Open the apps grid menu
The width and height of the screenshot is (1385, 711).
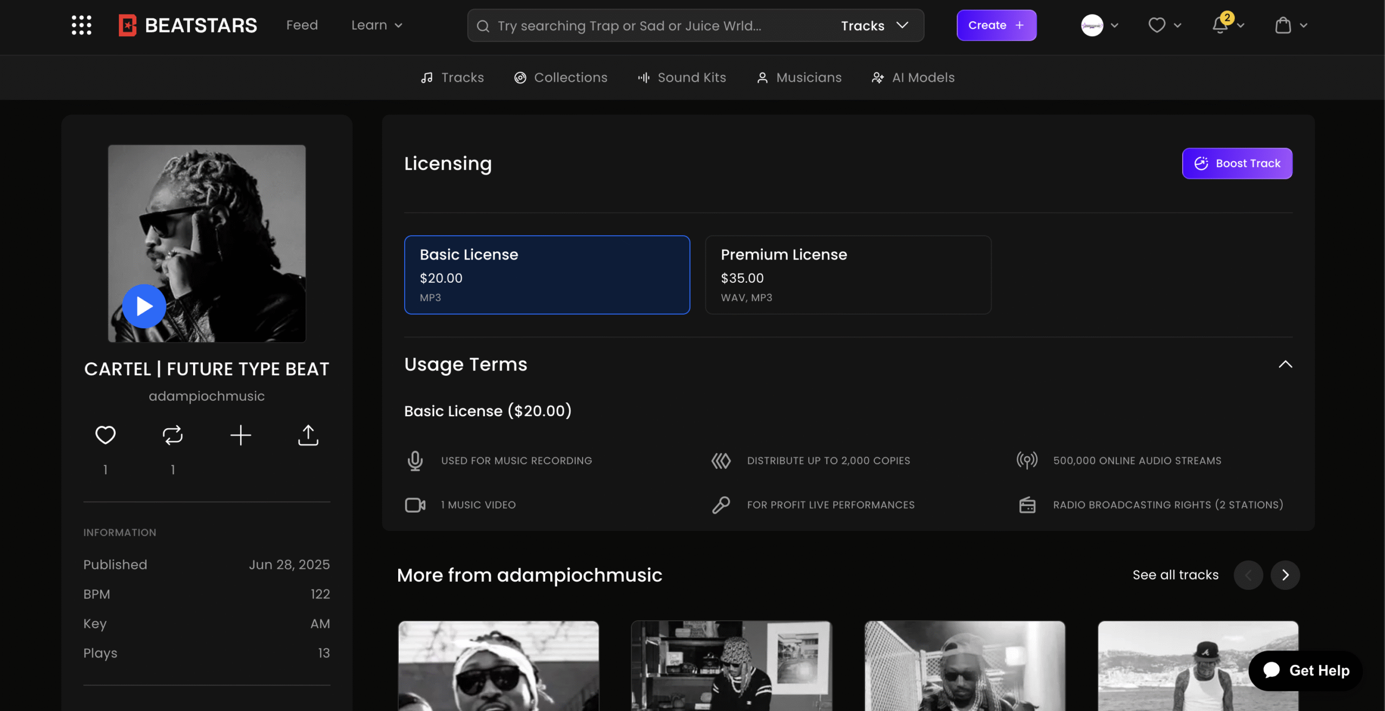(x=81, y=25)
